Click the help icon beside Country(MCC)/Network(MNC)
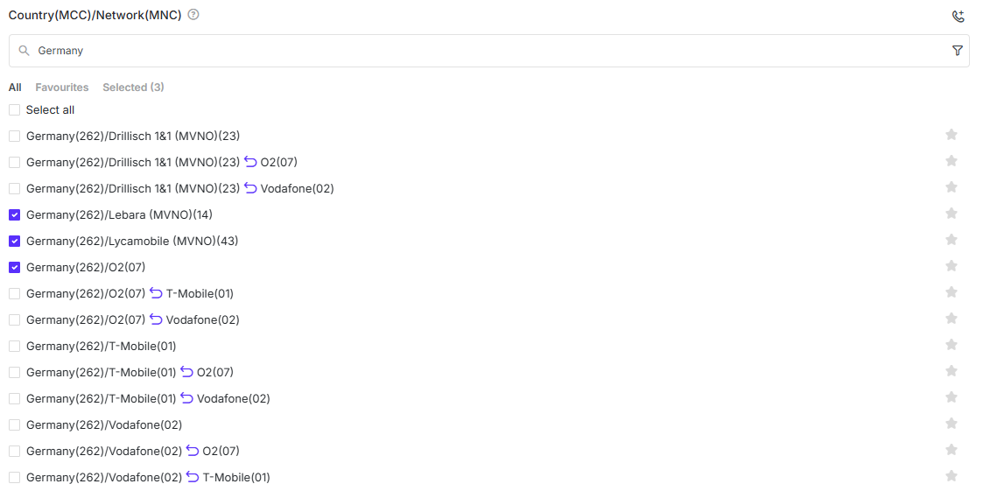The width and height of the screenshot is (983, 491). point(193,15)
